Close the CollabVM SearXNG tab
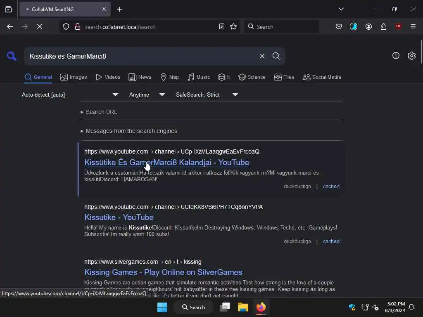The width and height of the screenshot is (423, 317). (104, 9)
